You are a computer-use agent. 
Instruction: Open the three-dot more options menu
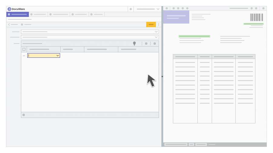coord(158,24)
